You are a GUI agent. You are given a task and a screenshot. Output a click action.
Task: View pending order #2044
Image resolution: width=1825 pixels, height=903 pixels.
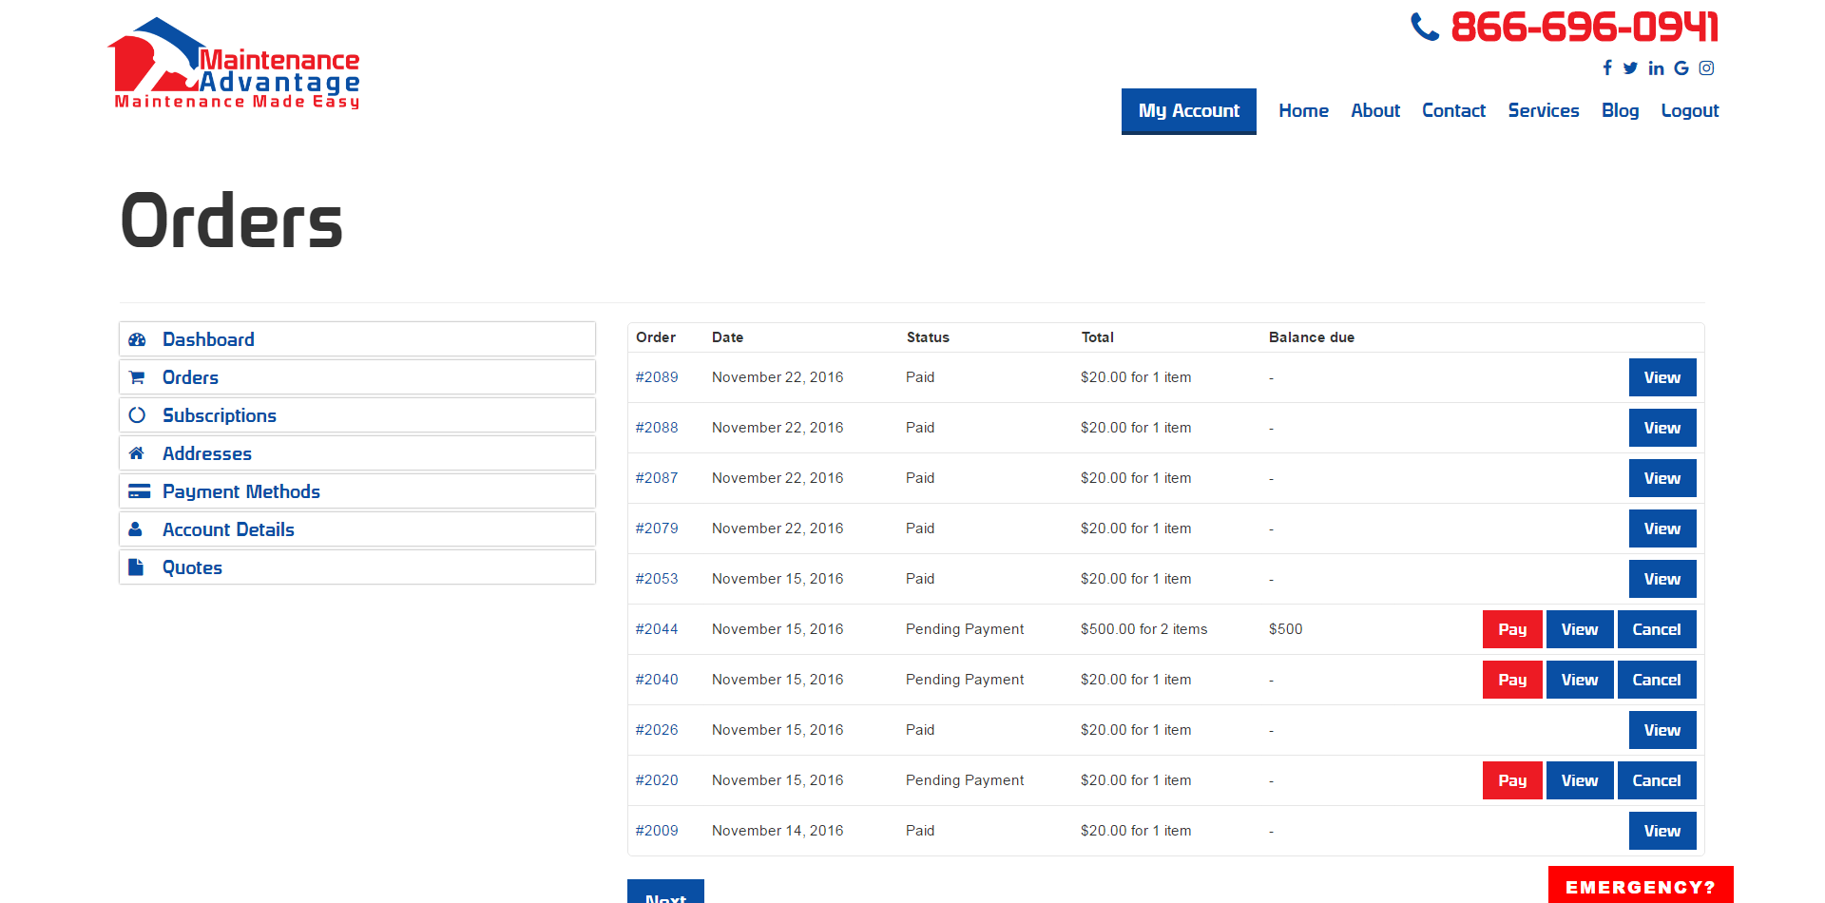[1580, 629]
